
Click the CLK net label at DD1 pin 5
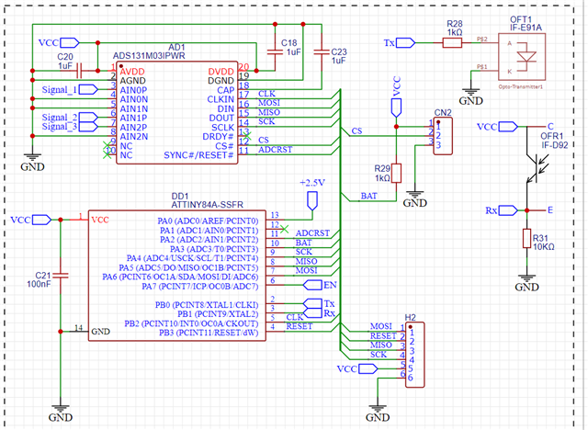(295, 317)
